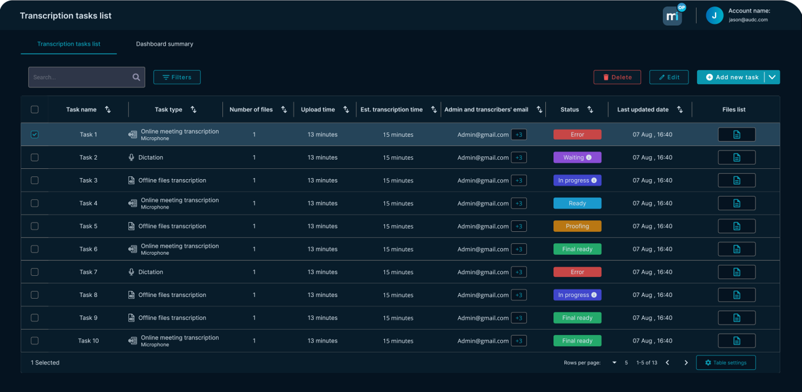Click the Table settings button
802x392 pixels.
click(725, 363)
